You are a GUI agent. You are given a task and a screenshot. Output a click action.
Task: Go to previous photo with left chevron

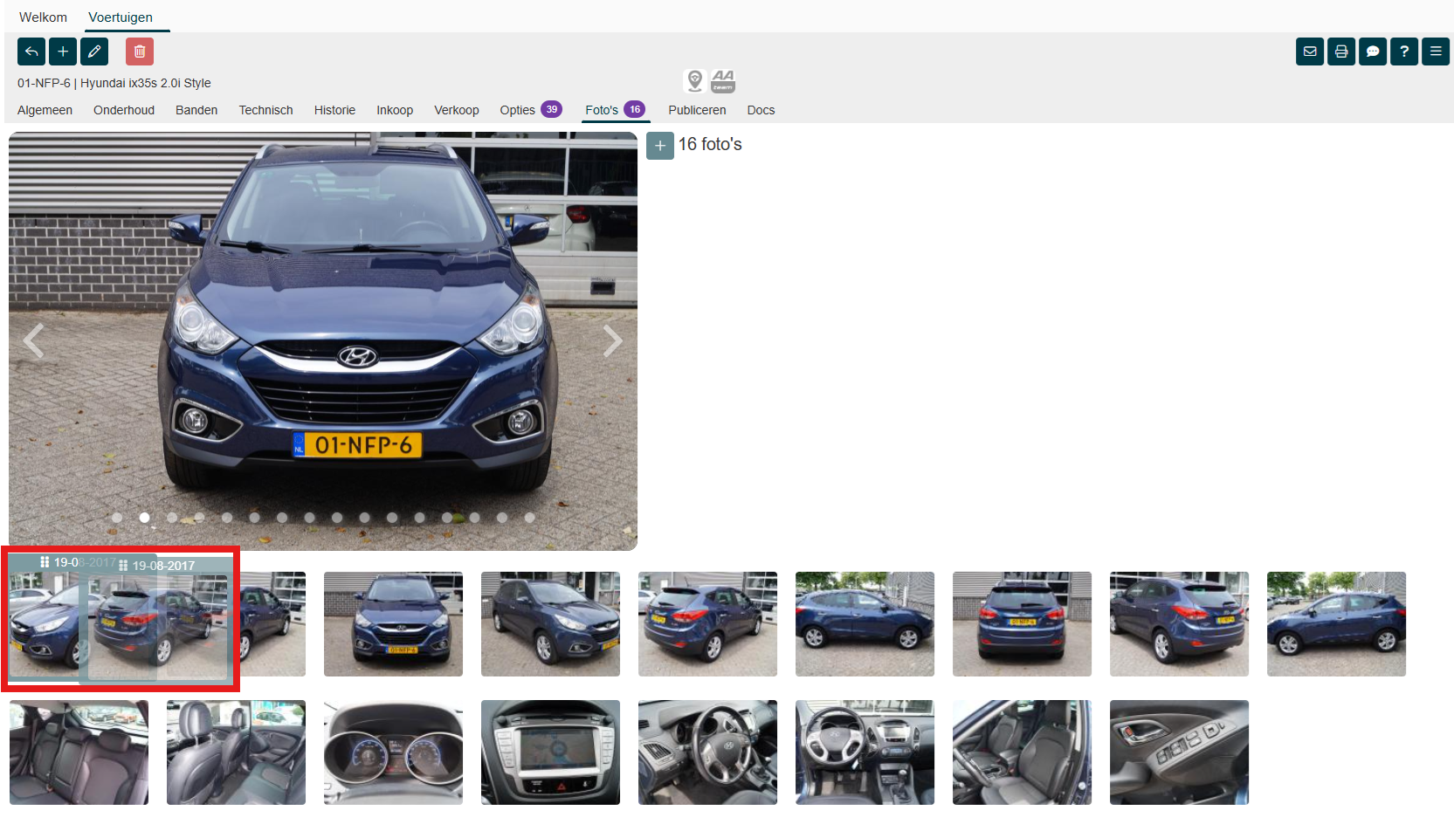tap(34, 340)
